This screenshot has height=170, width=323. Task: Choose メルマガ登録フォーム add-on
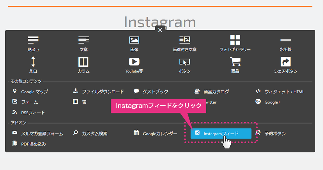click(37, 133)
